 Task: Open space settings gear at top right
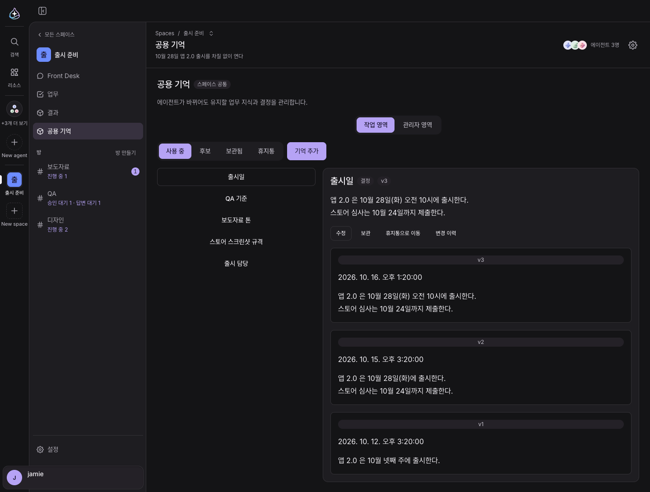tap(633, 45)
